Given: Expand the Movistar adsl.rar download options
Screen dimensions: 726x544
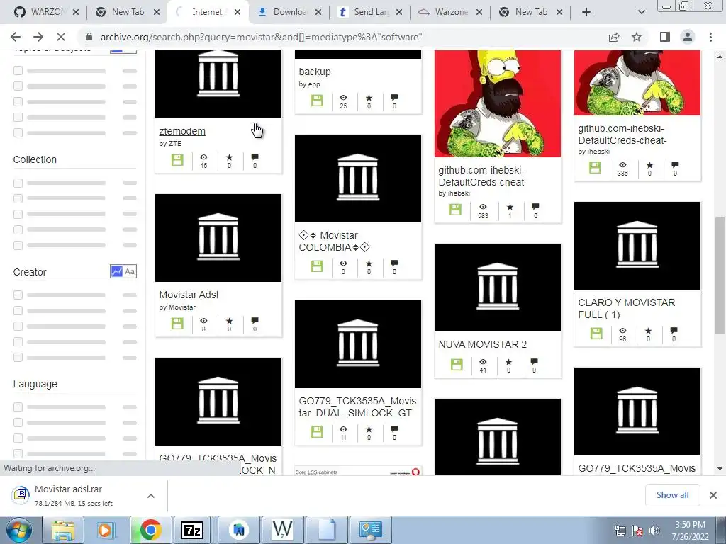Looking at the screenshot, I should point(151,496).
